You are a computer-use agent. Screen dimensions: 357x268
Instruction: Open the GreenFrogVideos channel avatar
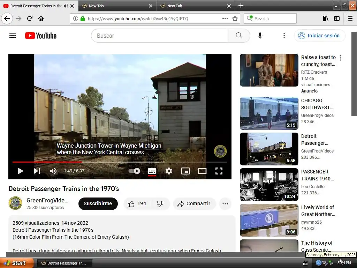click(x=15, y=203)
